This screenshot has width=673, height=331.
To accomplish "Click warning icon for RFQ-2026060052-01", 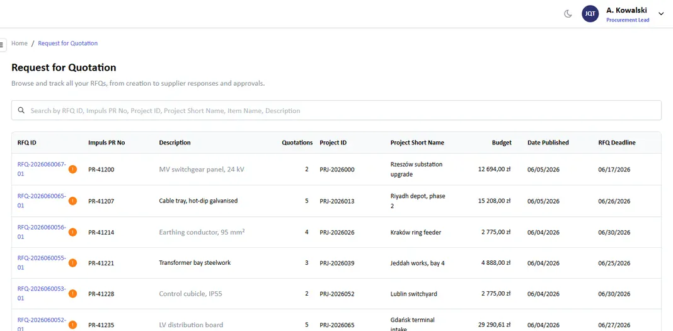I will click(72, 325).
